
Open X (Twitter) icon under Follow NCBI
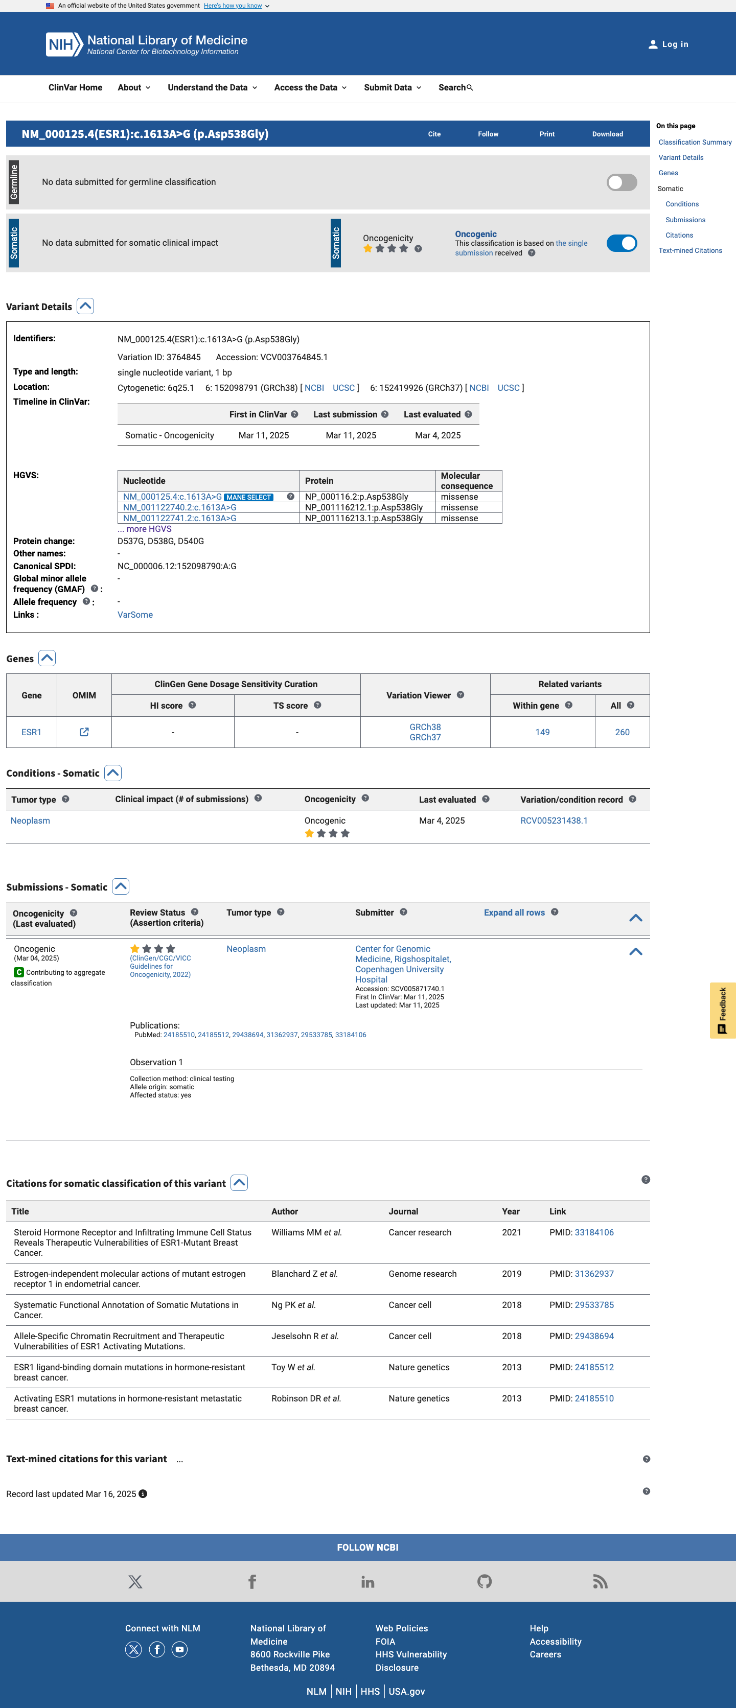click(135, 1581)
